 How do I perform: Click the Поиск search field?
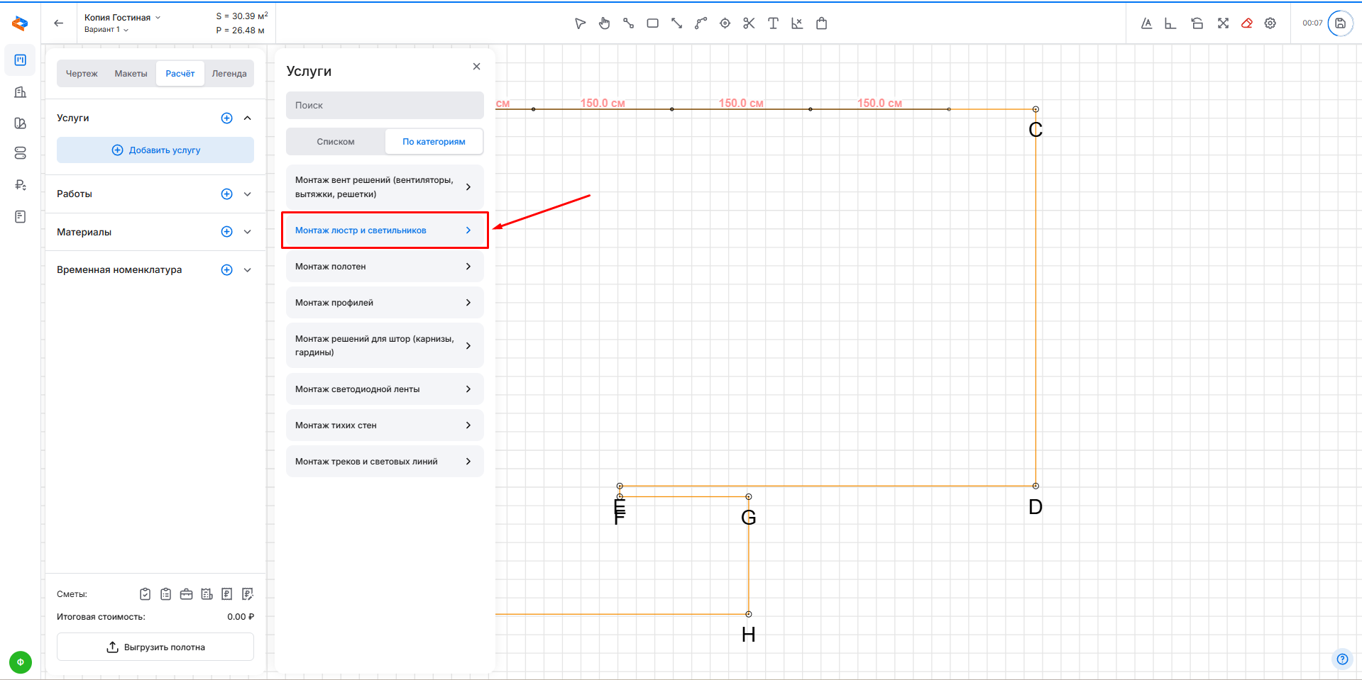point(385,106)
